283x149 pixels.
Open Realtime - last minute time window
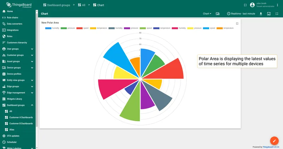[x=241, y=14]
